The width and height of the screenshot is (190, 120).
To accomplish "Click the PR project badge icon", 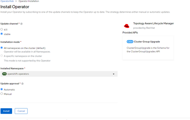I will coord(4,74).
